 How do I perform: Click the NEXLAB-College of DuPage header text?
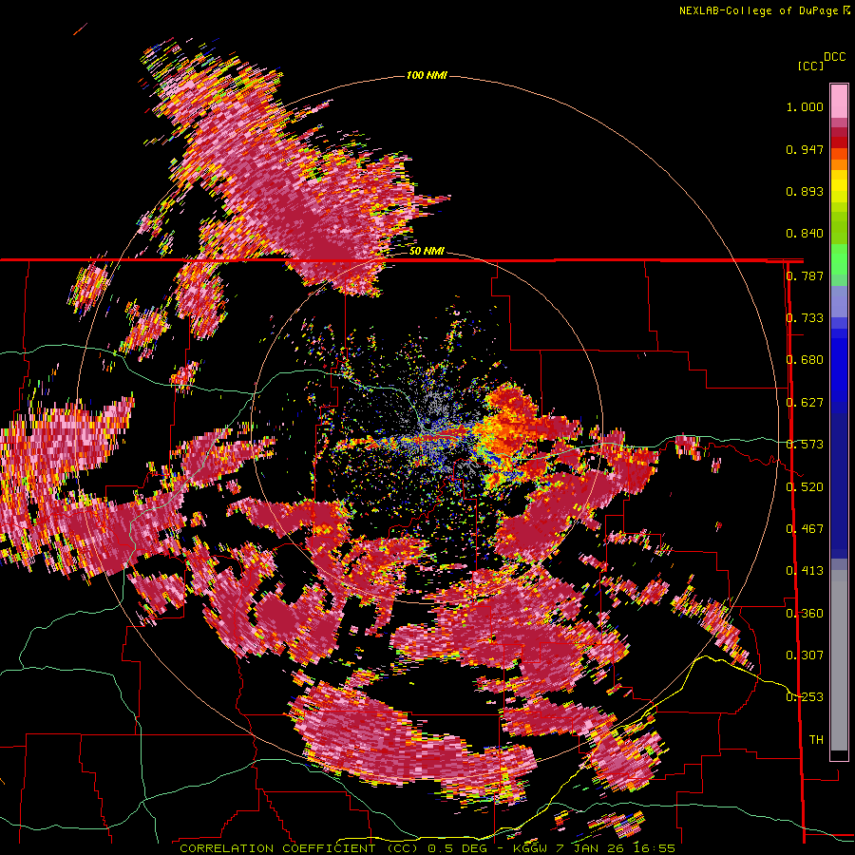[x=758, y=10]
